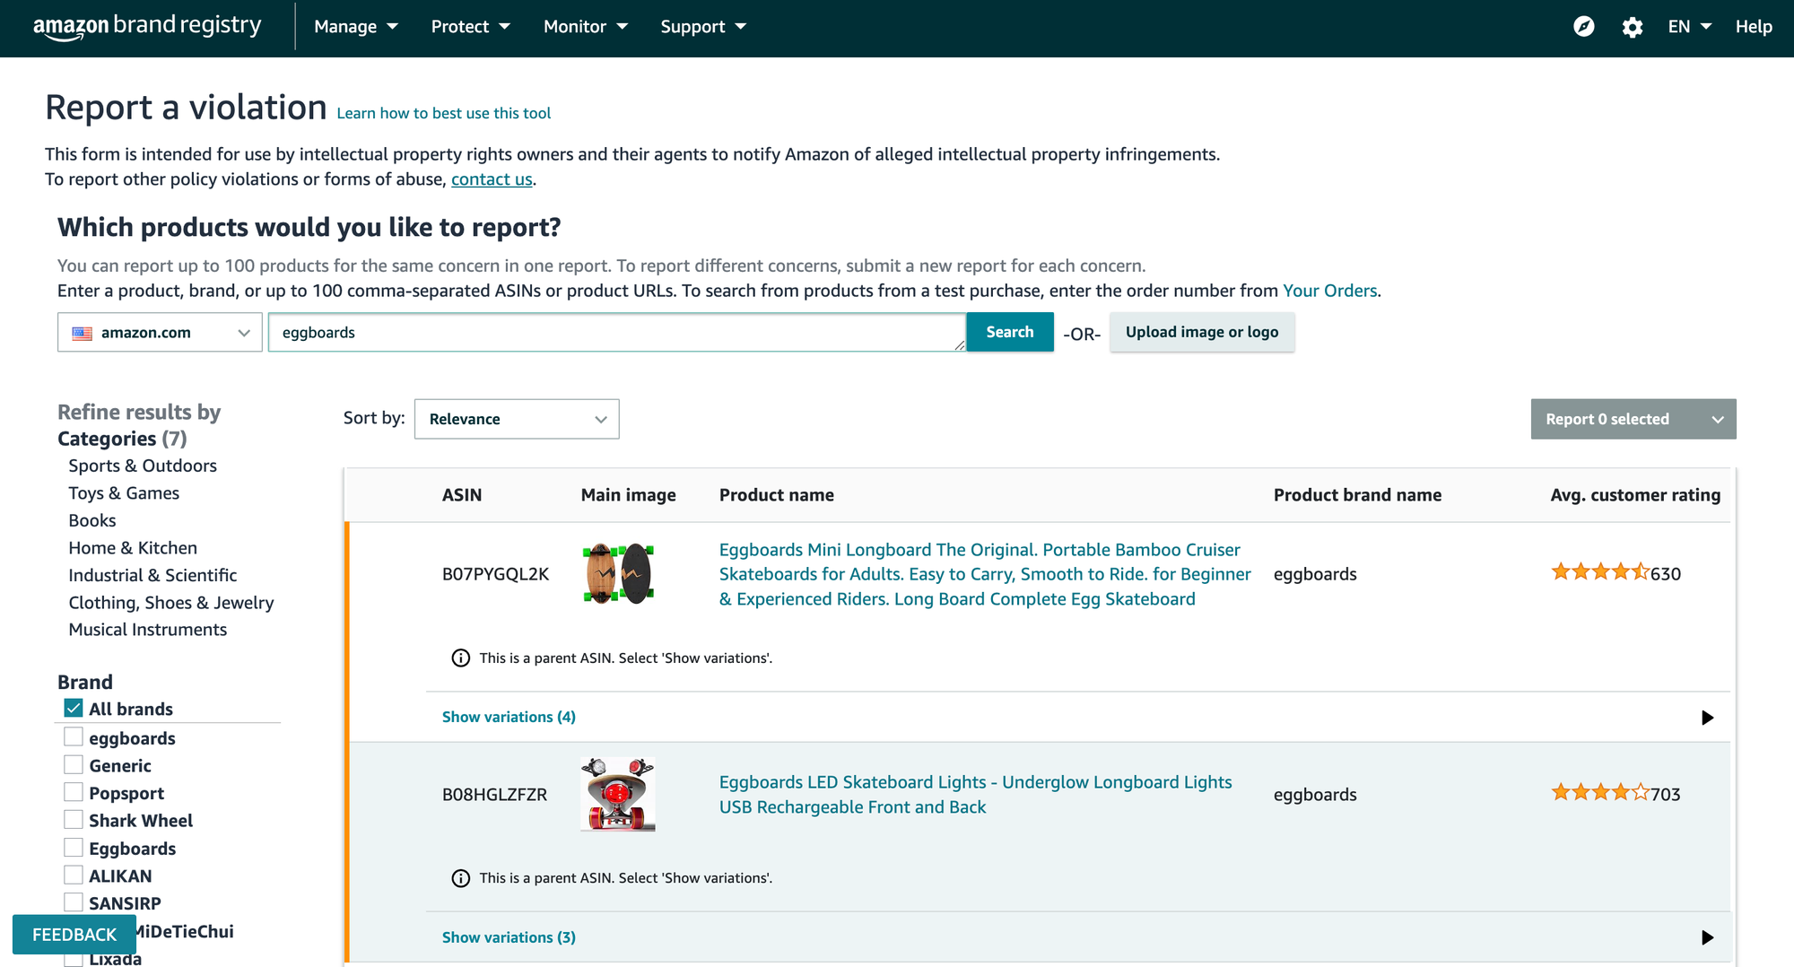Click the Product brand name column header

[x=1357, y=495]
